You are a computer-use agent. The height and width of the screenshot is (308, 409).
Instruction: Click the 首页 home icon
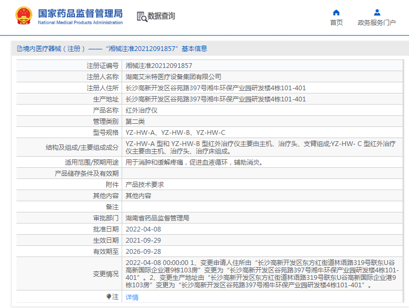point(336,13)
